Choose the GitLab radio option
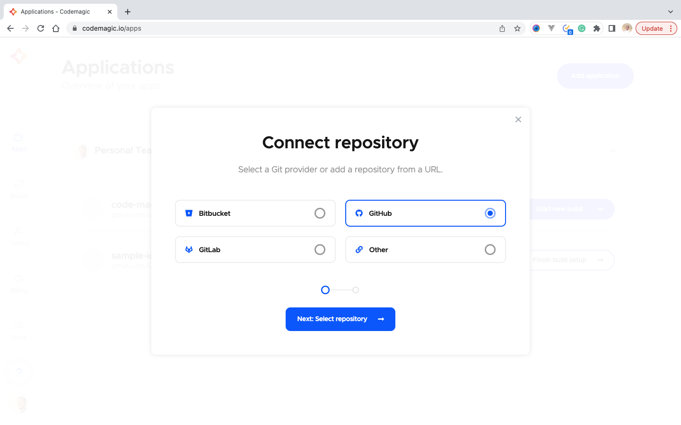681x425 pixels. (320, 250)
